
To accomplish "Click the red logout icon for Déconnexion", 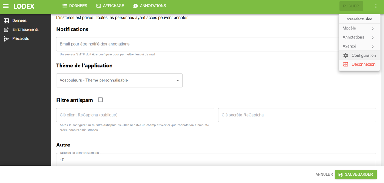I will pyautogui.click(x=346, y=64).
